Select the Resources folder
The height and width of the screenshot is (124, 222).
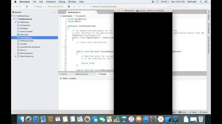(x=24, y=34)
